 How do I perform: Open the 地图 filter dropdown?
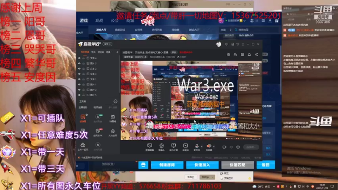(226, 30)
